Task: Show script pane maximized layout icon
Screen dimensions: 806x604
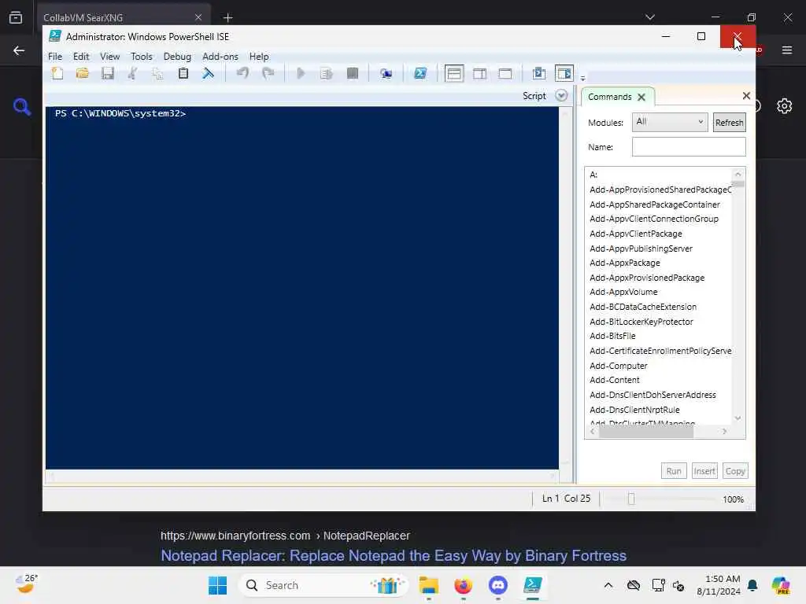Action: pyautogui.click(x=505, y=73)
